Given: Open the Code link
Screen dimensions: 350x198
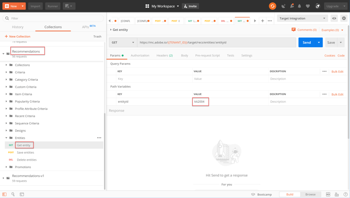Looking at the screenshot, I should (341, 56).
